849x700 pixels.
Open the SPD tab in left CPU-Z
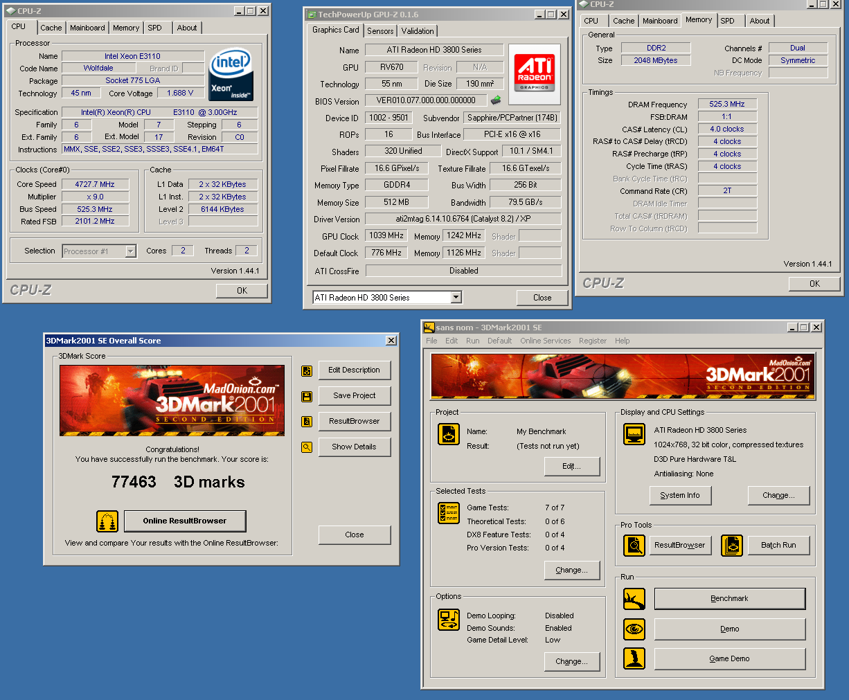(155, 28)
